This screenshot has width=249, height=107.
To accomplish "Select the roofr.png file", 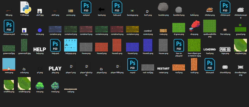I will pyautogui.click(x=194, y=64).
